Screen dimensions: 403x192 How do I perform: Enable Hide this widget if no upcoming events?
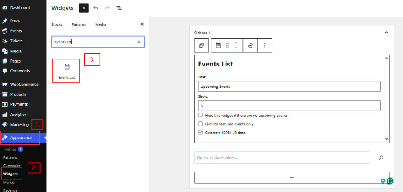(201, 115)
